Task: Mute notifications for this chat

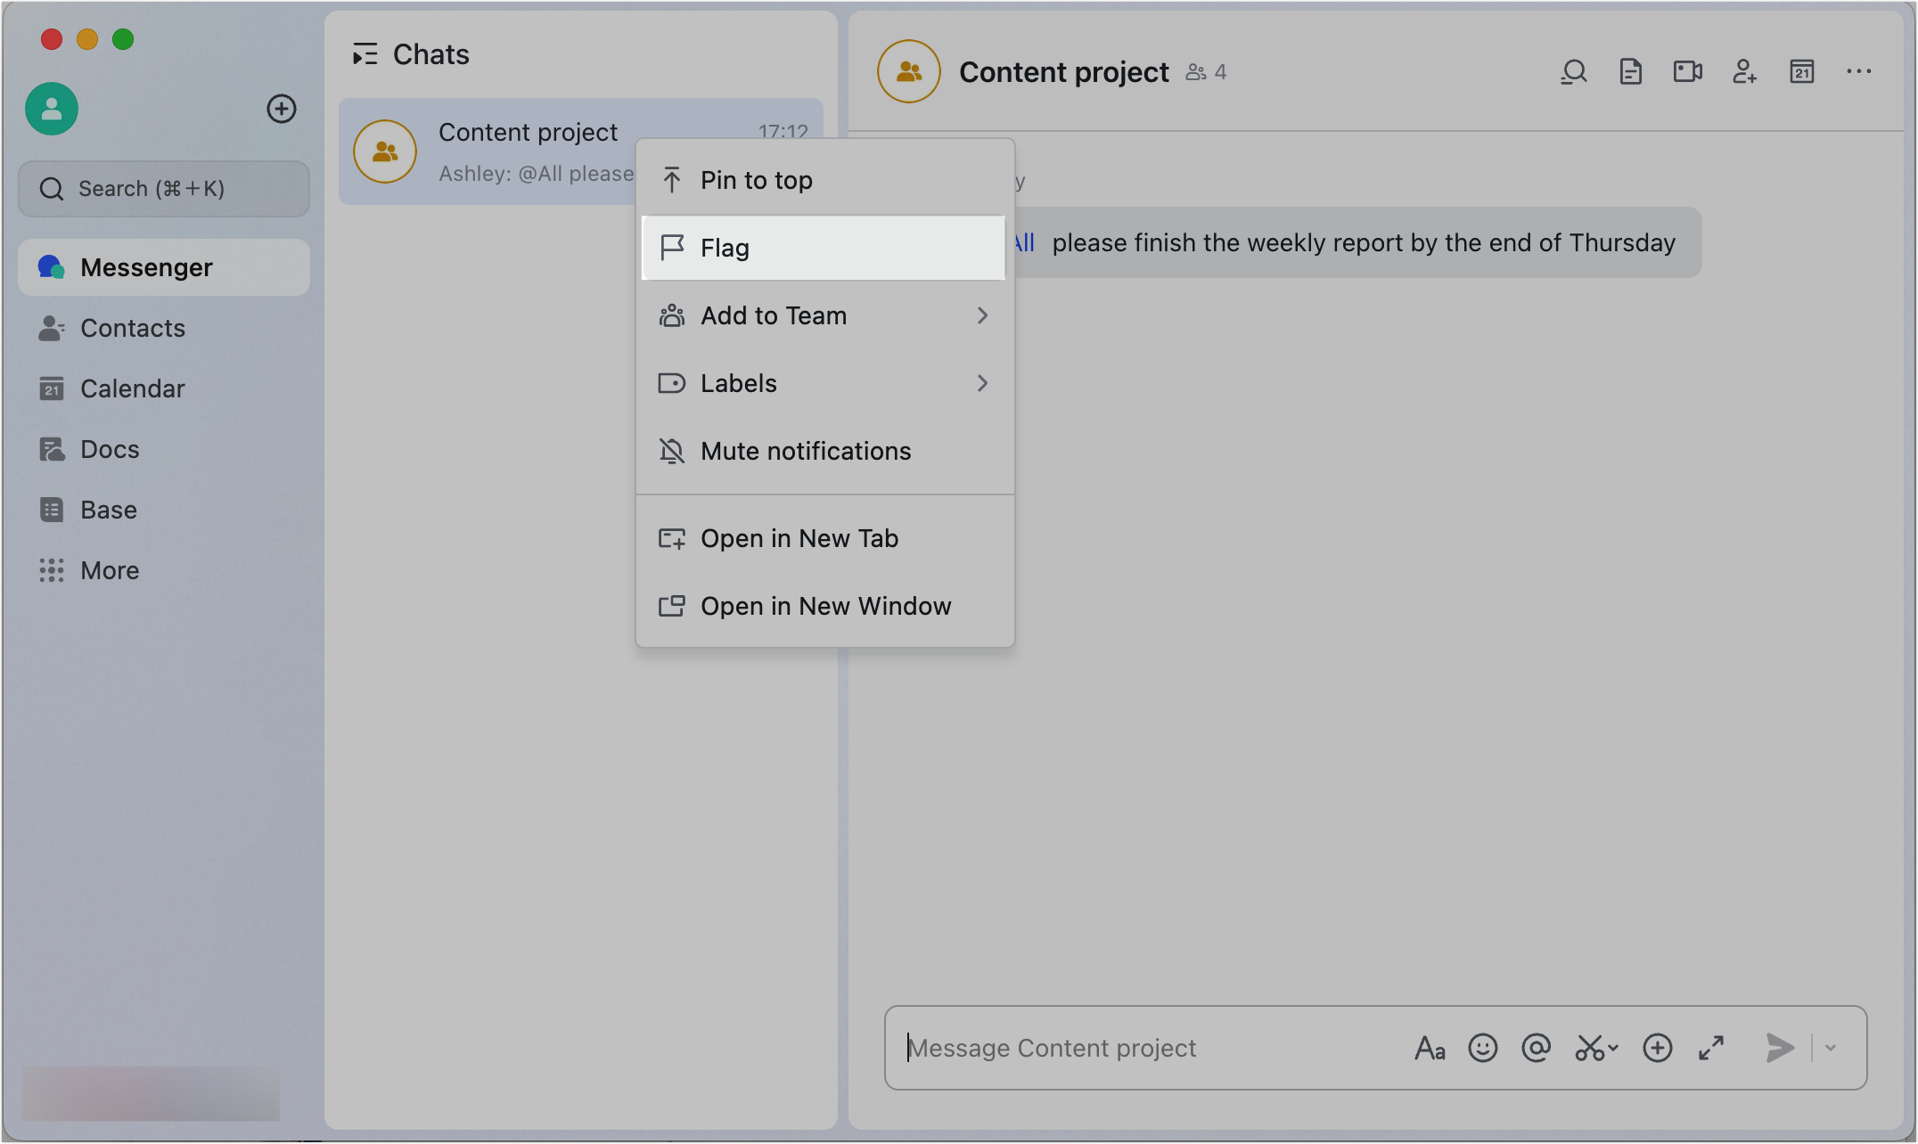Action: pyautogui.click(x=805, y=451)
